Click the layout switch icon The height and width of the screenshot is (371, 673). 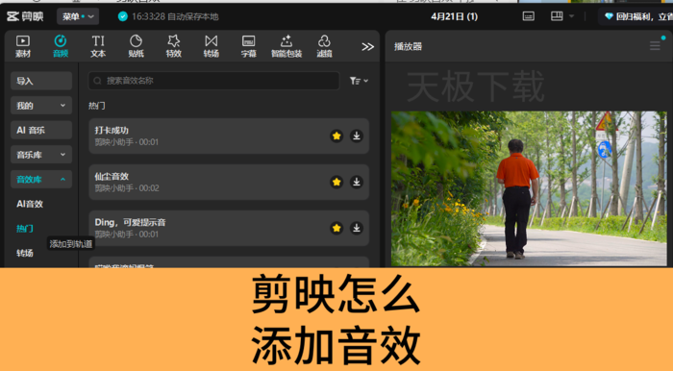click(x=557, y=16)
